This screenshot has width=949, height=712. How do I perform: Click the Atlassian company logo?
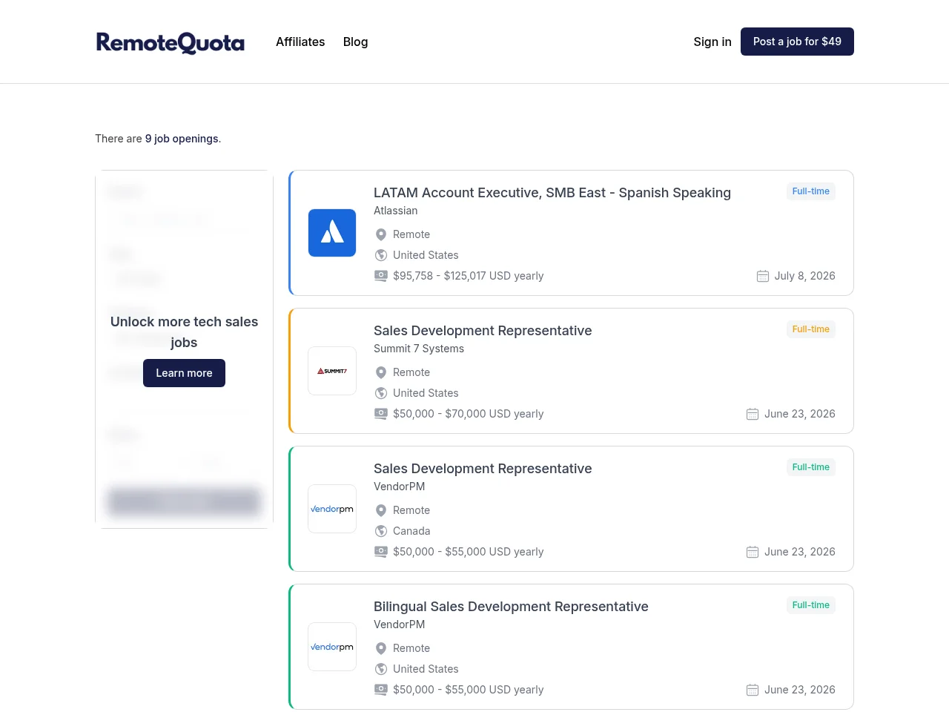(332, 233)
